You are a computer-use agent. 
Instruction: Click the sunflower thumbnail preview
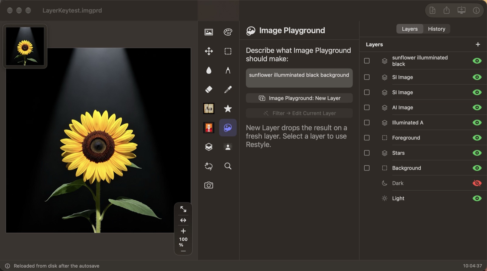tap(25, 46)
